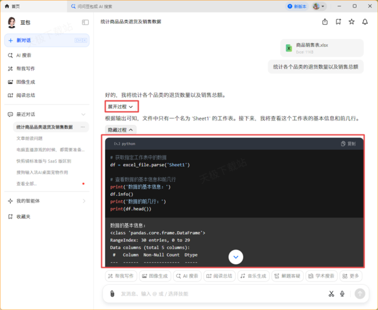Click the 新版本 update button

click(x=297, y=6)
